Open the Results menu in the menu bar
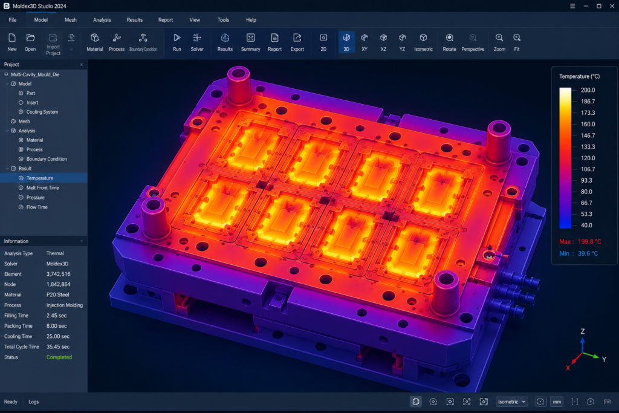 point(135,20)
